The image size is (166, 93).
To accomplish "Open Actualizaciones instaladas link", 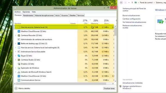I will (x=133, y=83).
